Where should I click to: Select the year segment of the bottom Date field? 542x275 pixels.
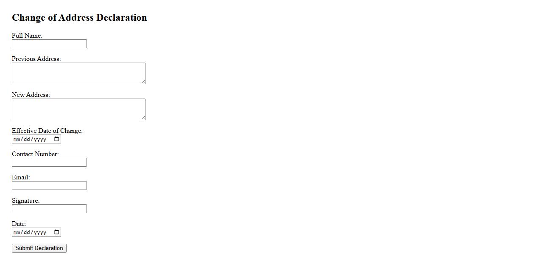pyautogui.click(x=40, y=232)
